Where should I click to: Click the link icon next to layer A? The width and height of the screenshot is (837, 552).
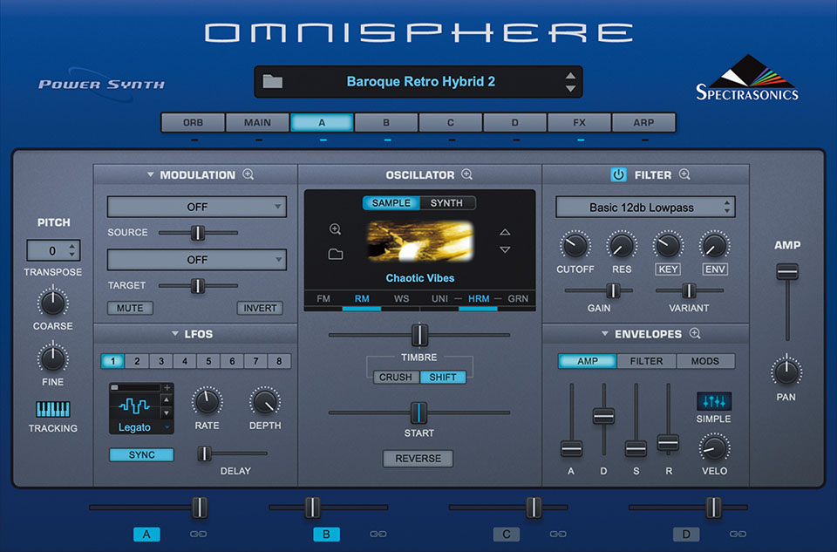point(198,534)
